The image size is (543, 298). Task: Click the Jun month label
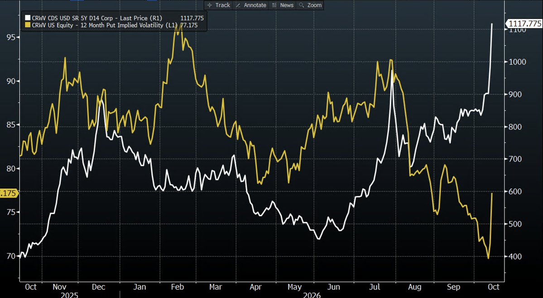[334, 287]
